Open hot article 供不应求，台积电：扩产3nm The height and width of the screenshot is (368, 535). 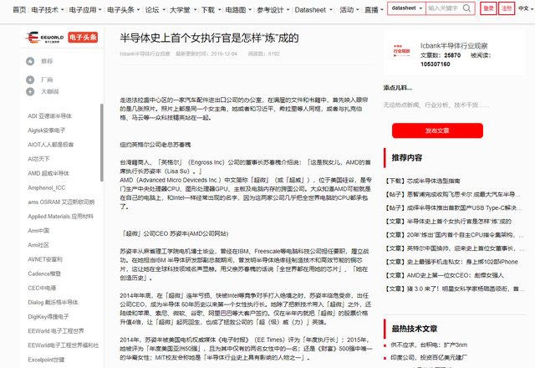(429, 345)
